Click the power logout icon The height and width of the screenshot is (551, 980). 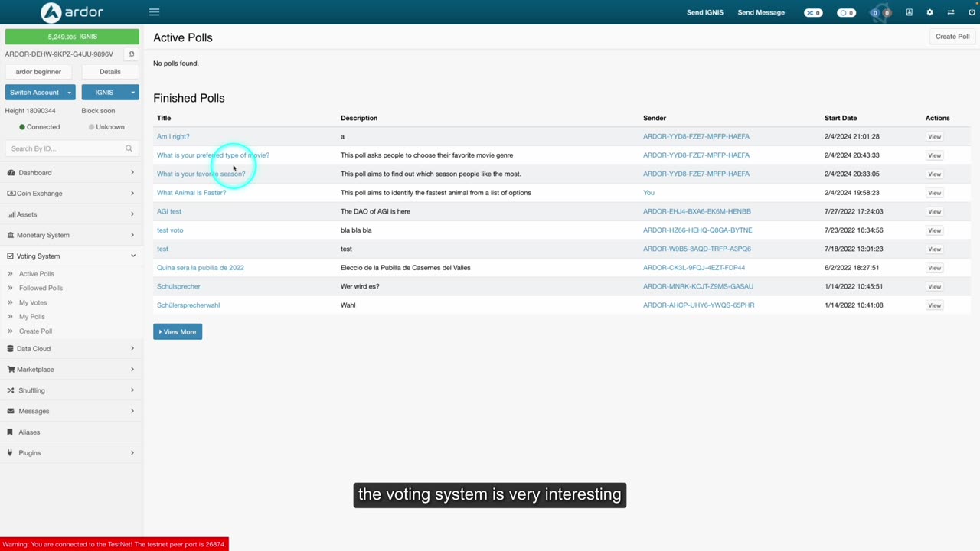tap(972, 12)
